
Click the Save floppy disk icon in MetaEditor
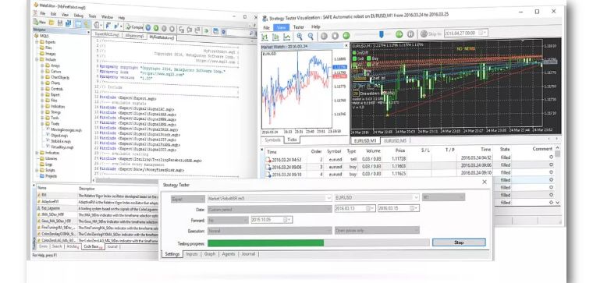click(60, 23)
